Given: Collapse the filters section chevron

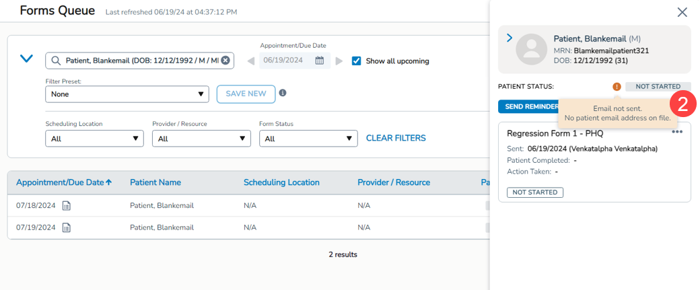Looking at the screenshot, I should [26, 59].
